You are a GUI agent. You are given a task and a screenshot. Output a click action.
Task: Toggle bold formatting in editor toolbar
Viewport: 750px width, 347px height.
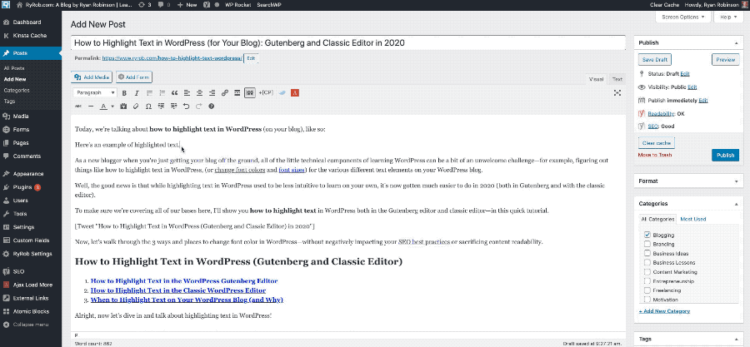click(x=124, y=93)
